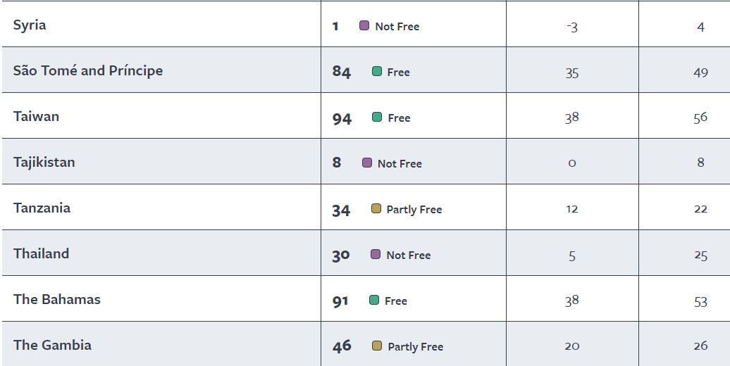
Task: Go to the Thailand country entry
Action: tap(41, 254)
